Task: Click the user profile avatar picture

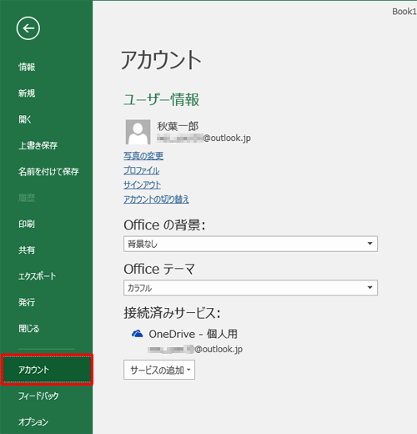Action: pyautogui.click(x=138, y=132)
